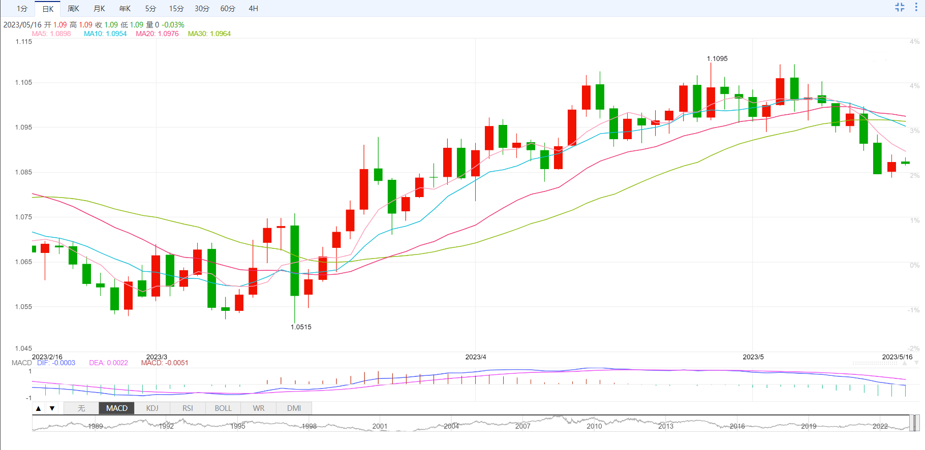Enable the KDJ indicator
The height and width of the screenshot is (450, 925).
pos(152,408)
